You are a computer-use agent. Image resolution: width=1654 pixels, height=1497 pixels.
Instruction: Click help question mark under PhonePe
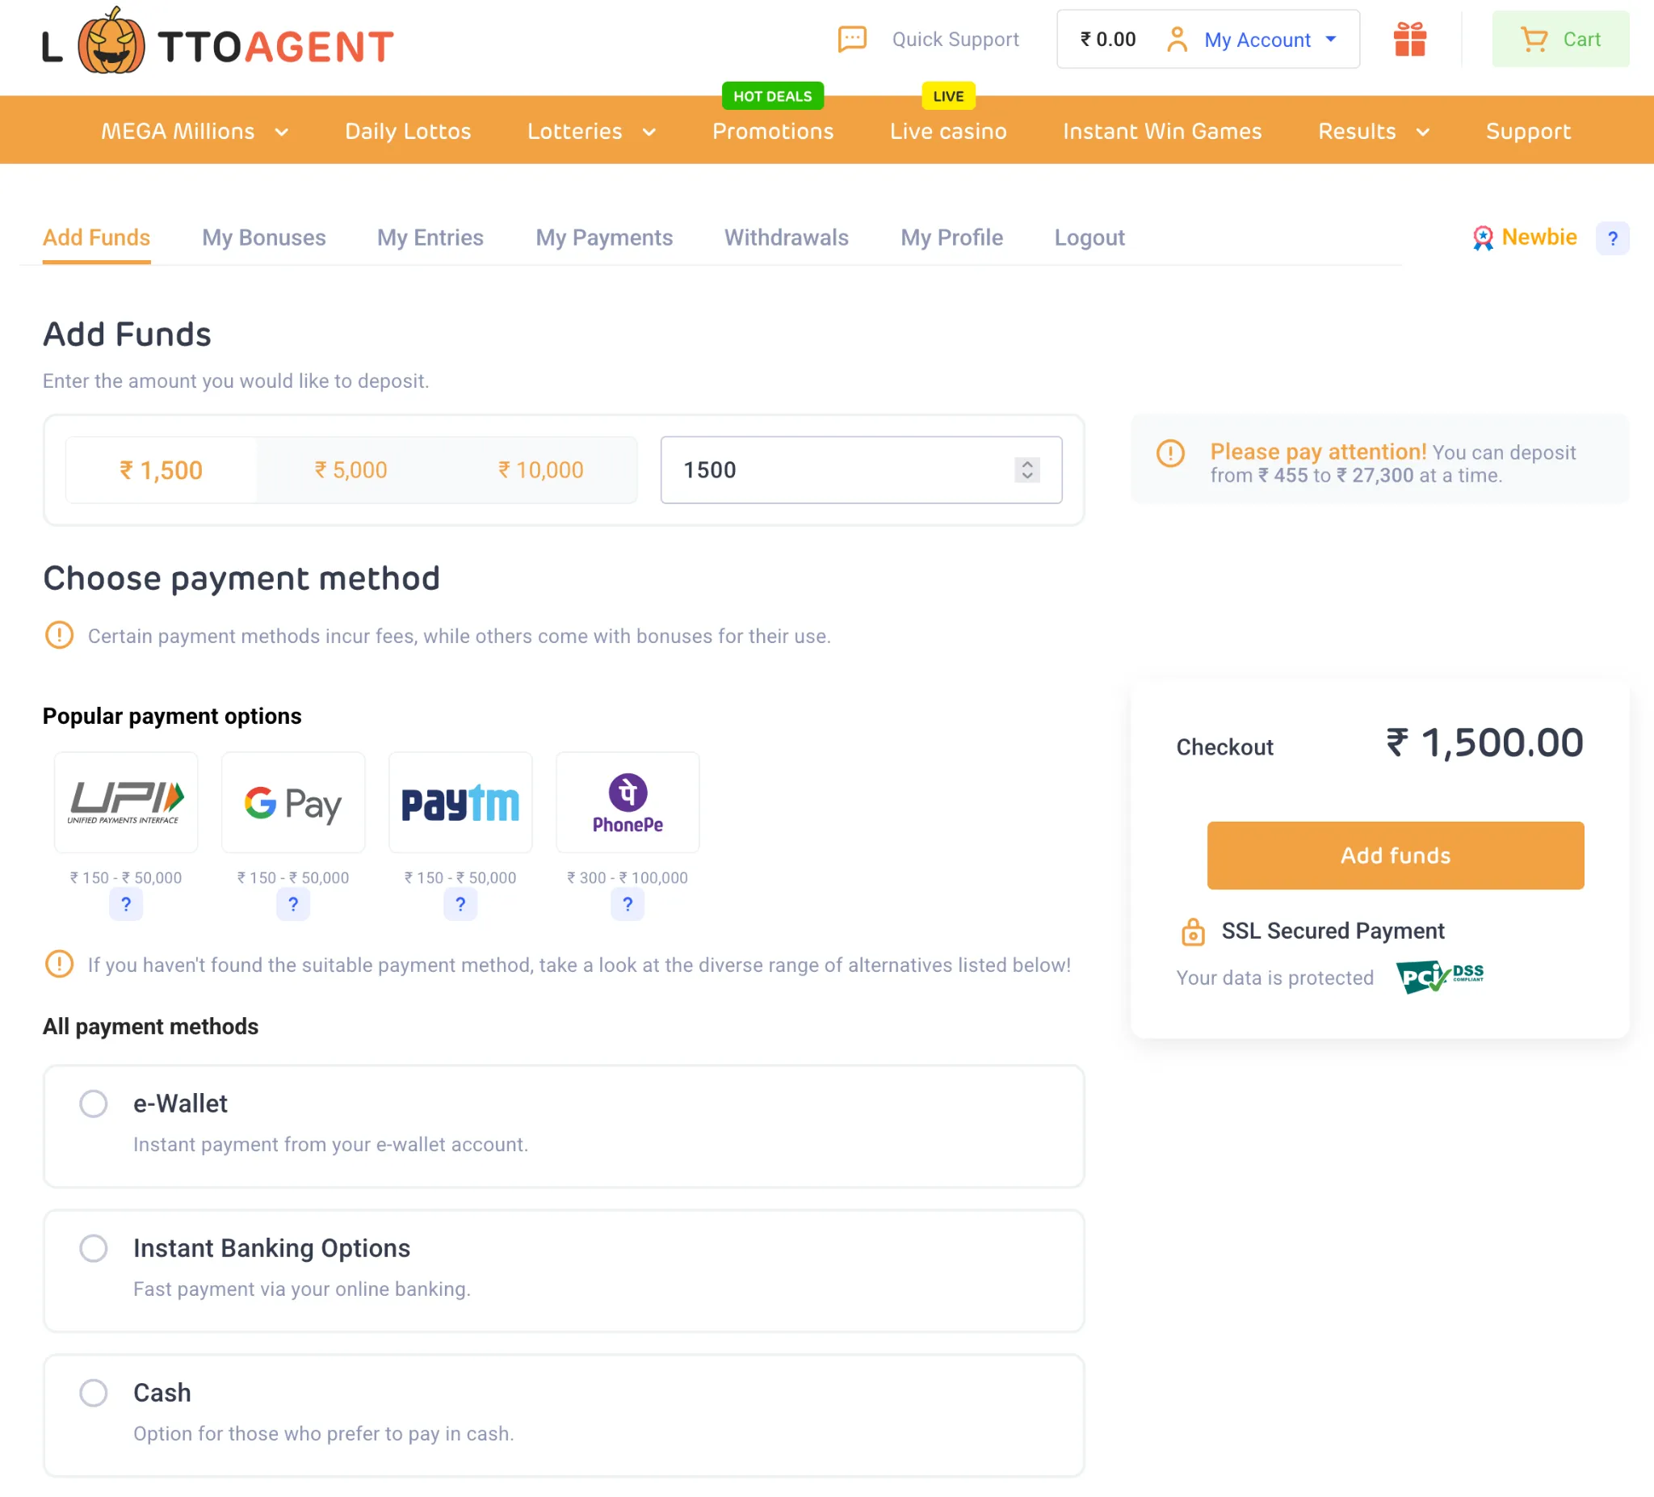(628, 904)
